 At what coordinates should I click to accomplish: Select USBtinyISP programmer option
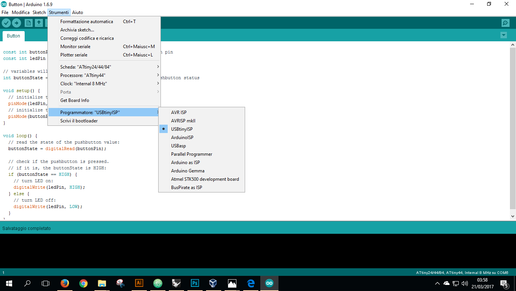point(201,129)
